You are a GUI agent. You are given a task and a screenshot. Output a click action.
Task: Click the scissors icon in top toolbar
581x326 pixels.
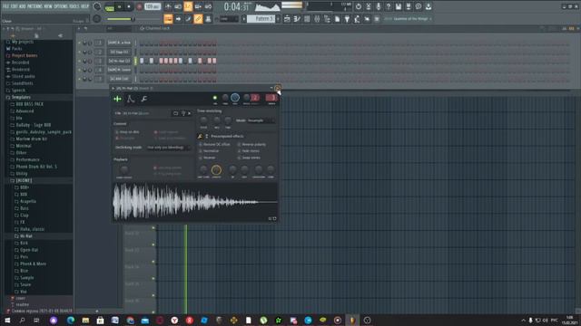pyautogui.click(x=369, y=6)
